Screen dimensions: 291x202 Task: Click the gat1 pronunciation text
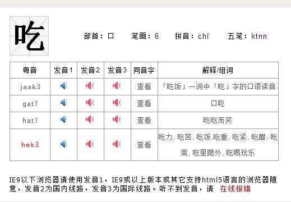point(30,104)
